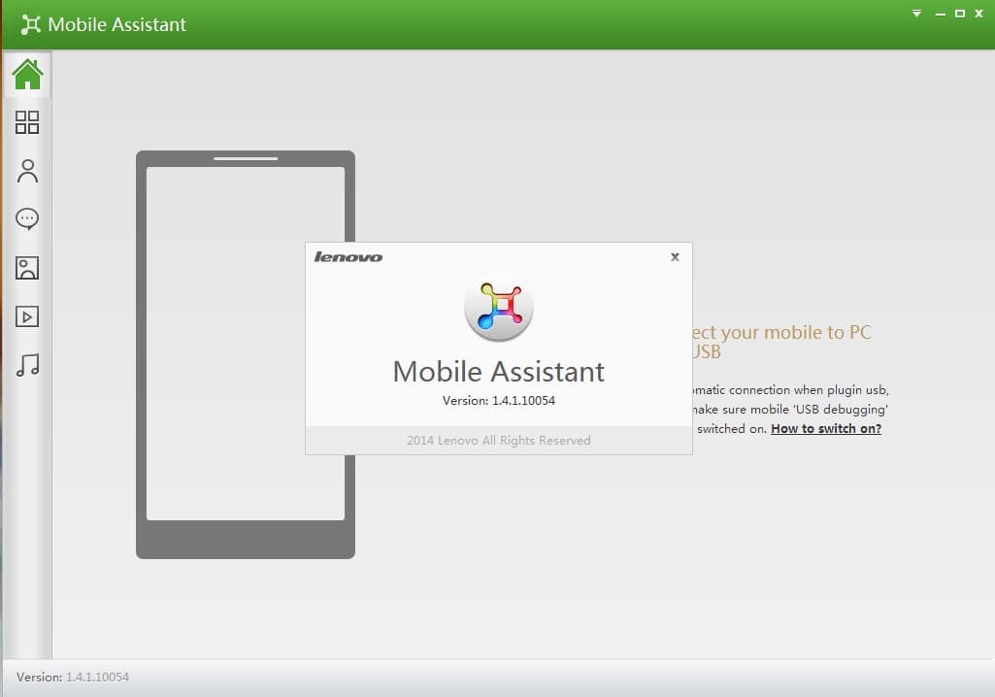Image resolution: width=995 pixels, height=697 pixels.
Task: Open the Apps grid section
Action: (27, 122)
